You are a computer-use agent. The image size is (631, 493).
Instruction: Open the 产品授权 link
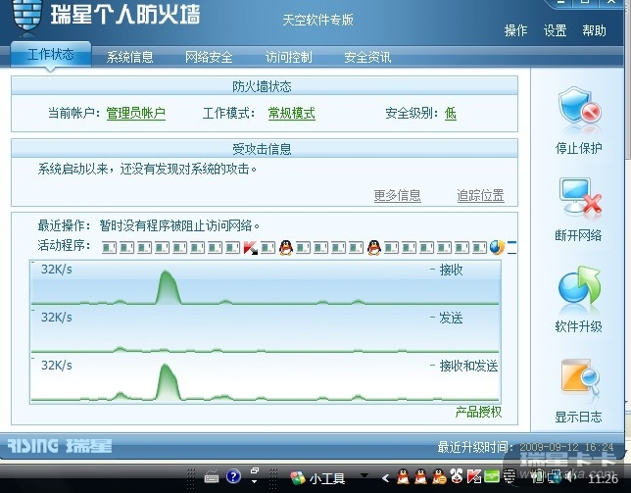coord(478,412)
